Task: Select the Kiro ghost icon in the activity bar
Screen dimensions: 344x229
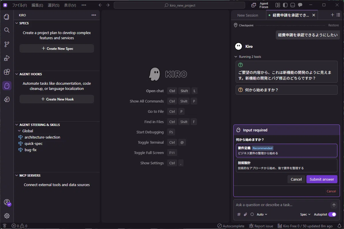Action: (x=7, y=86)
